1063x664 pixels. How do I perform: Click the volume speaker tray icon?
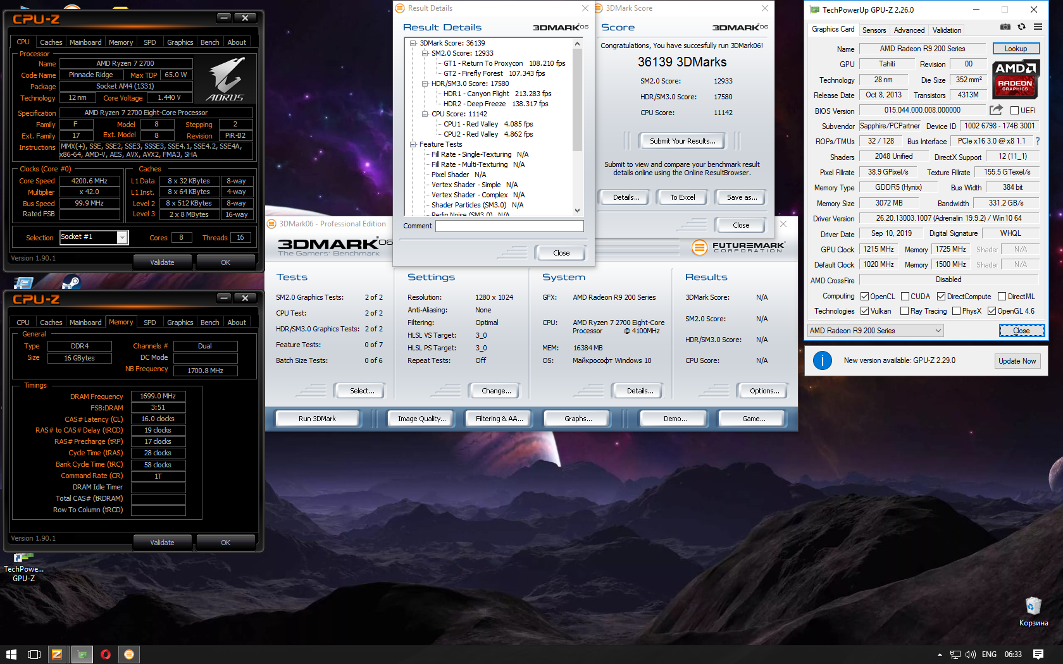pos(971,655)
